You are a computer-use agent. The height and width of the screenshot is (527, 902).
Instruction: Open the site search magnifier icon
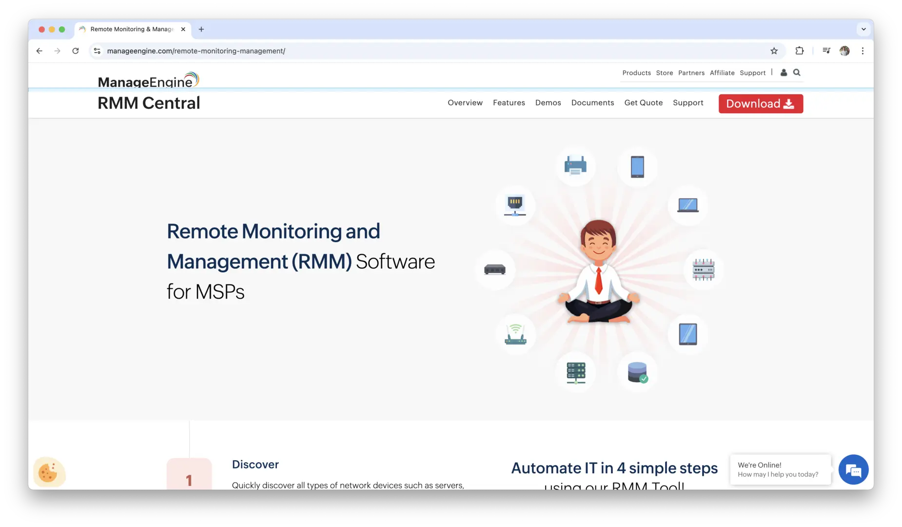click(797, 73)
